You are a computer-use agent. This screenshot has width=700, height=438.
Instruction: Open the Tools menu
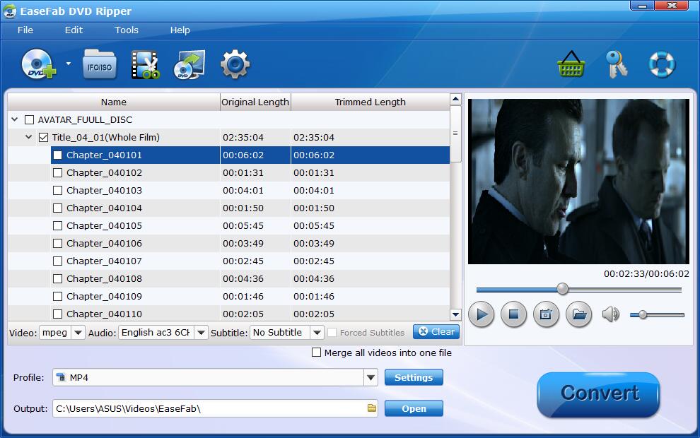127,30
